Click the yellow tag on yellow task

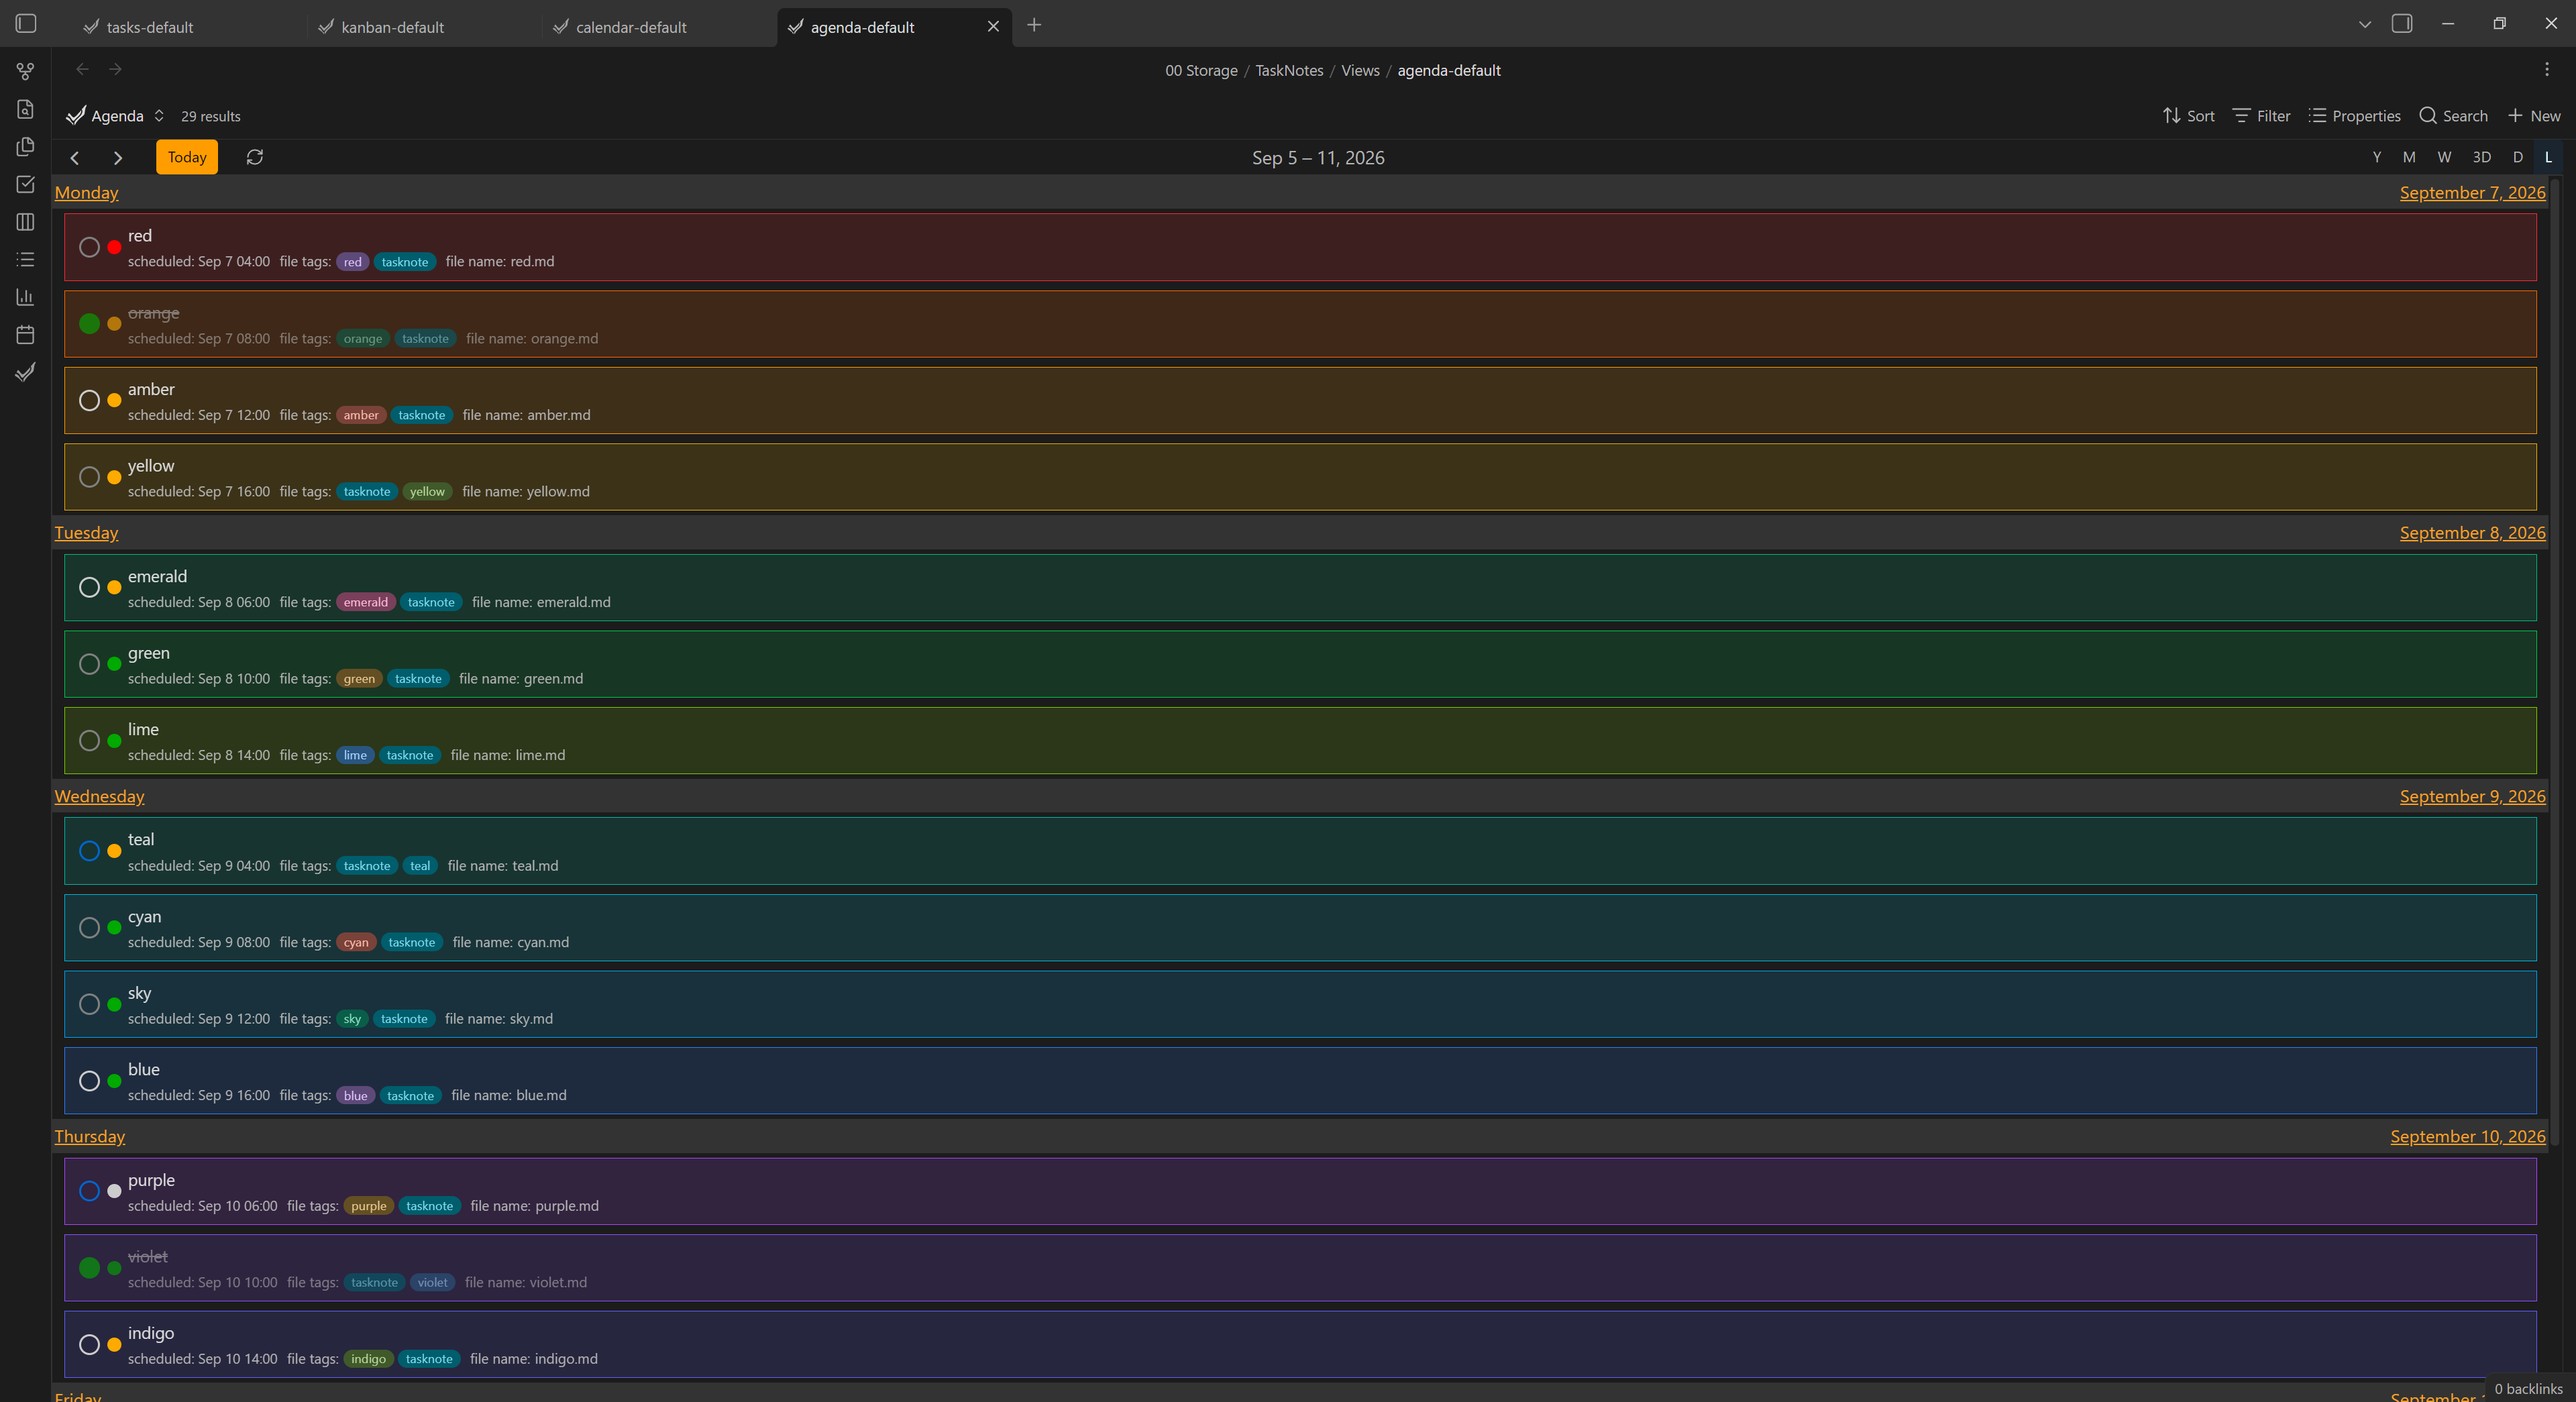click(x=427, y=492)
